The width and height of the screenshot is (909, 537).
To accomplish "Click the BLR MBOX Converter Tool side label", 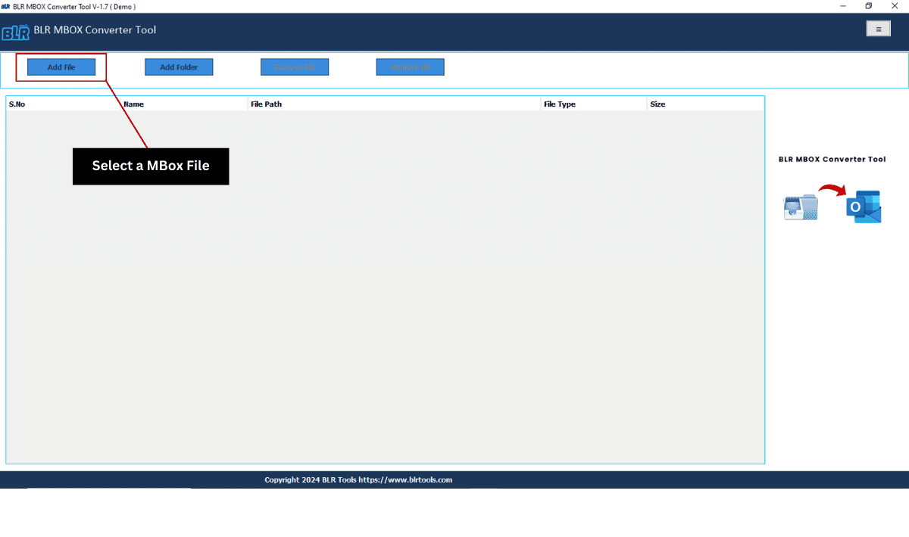I will coord(832,160).
